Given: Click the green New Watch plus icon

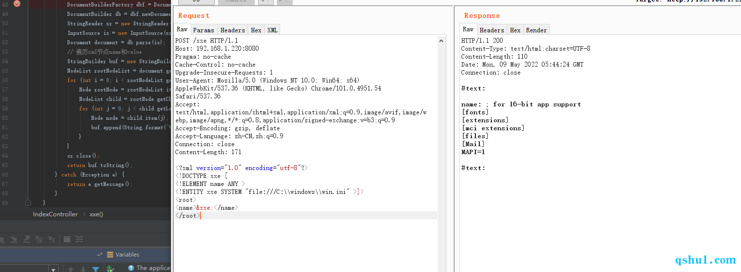Looking at the screenshot, I should pyautogui.click(x=110, y=269).
